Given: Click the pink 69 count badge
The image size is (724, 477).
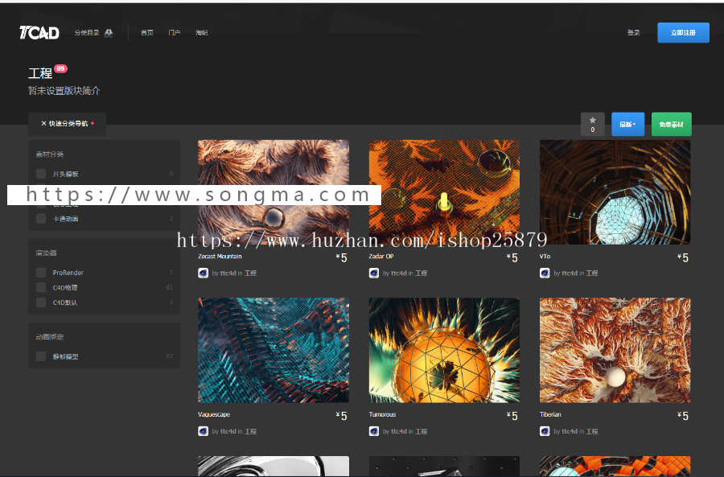Looking at the screenshot, I should 60,69.
